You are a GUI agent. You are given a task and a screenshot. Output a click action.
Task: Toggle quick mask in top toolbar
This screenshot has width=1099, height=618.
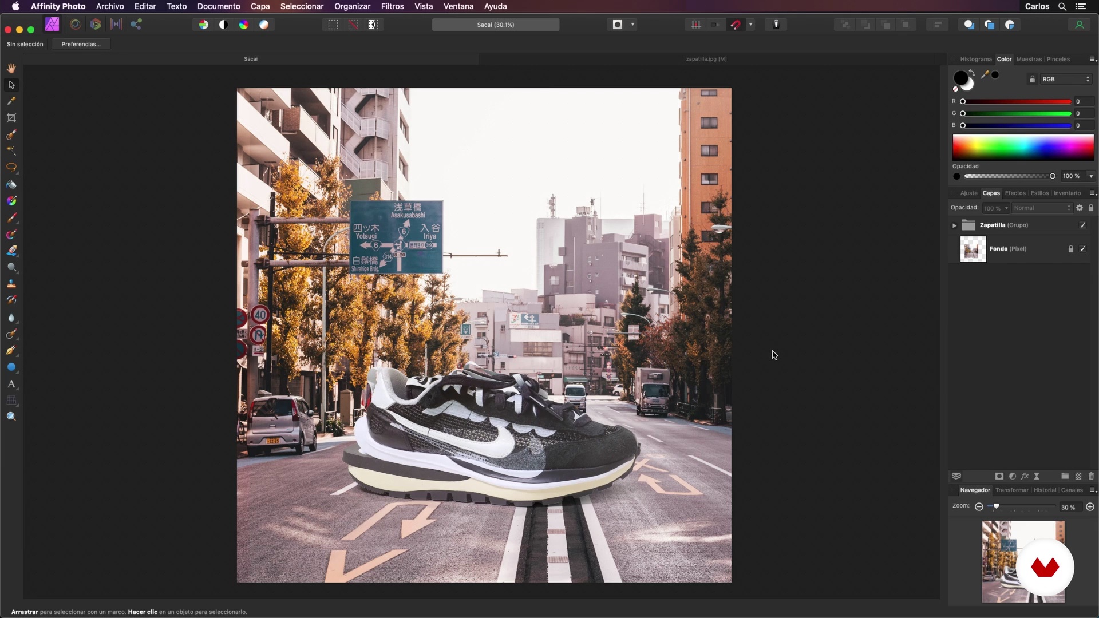(x=618, y=25)
